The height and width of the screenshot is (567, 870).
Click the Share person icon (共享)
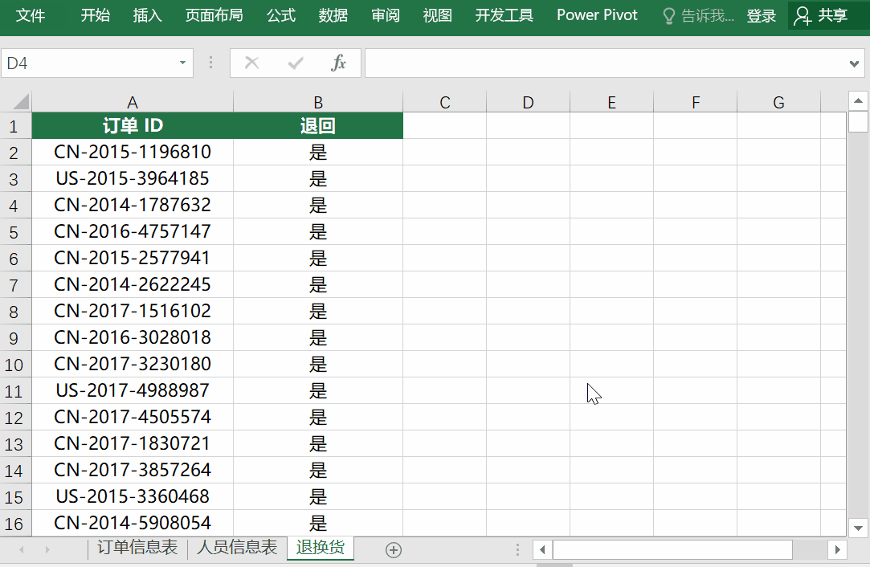click(x=803, y=15)
